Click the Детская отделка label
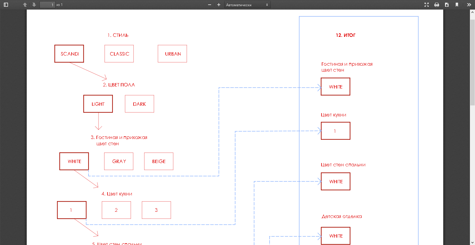Image resolution: width=475 pixels, height=245 pixels. click(342, 216)
